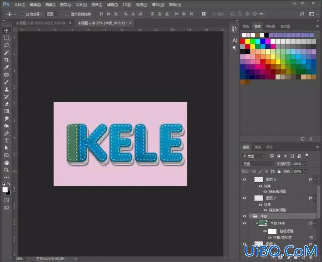Select the Eraser tool
Viewport: 322px width, 262px height.
pyautogui.click(x=6, y=104)
